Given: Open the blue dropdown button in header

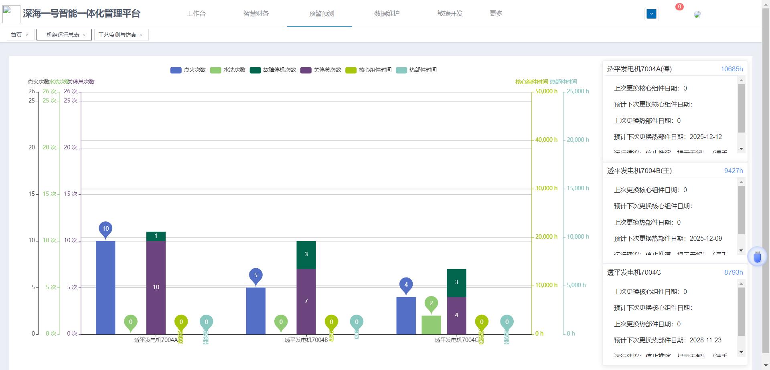Looking at the screenshot, I should [x=651, y=14].
